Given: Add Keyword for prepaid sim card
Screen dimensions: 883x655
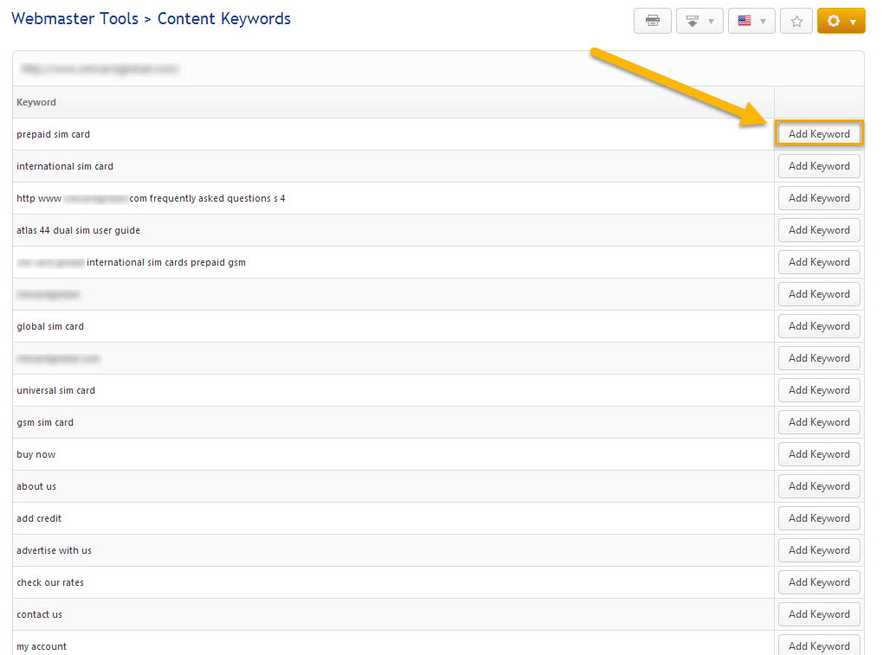Looking at the screenshot, I should tap(819, 134).
